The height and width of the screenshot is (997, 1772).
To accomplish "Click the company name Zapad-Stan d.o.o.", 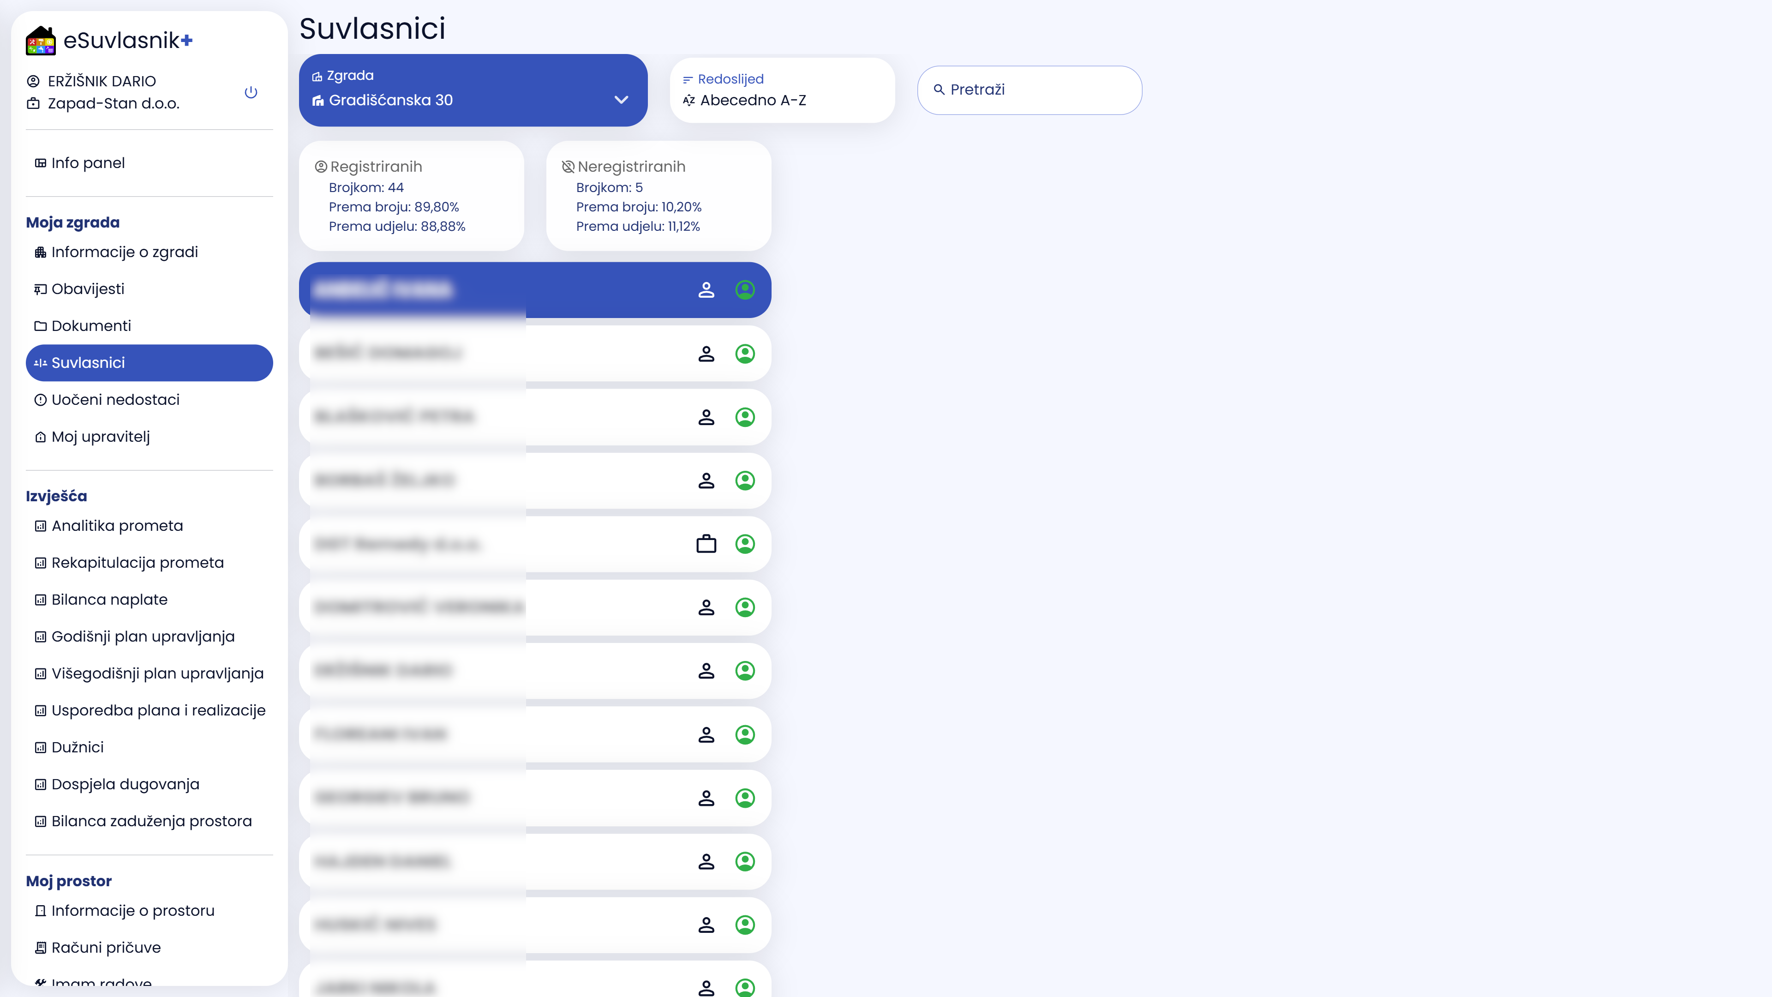I will [x=114, y=103].
